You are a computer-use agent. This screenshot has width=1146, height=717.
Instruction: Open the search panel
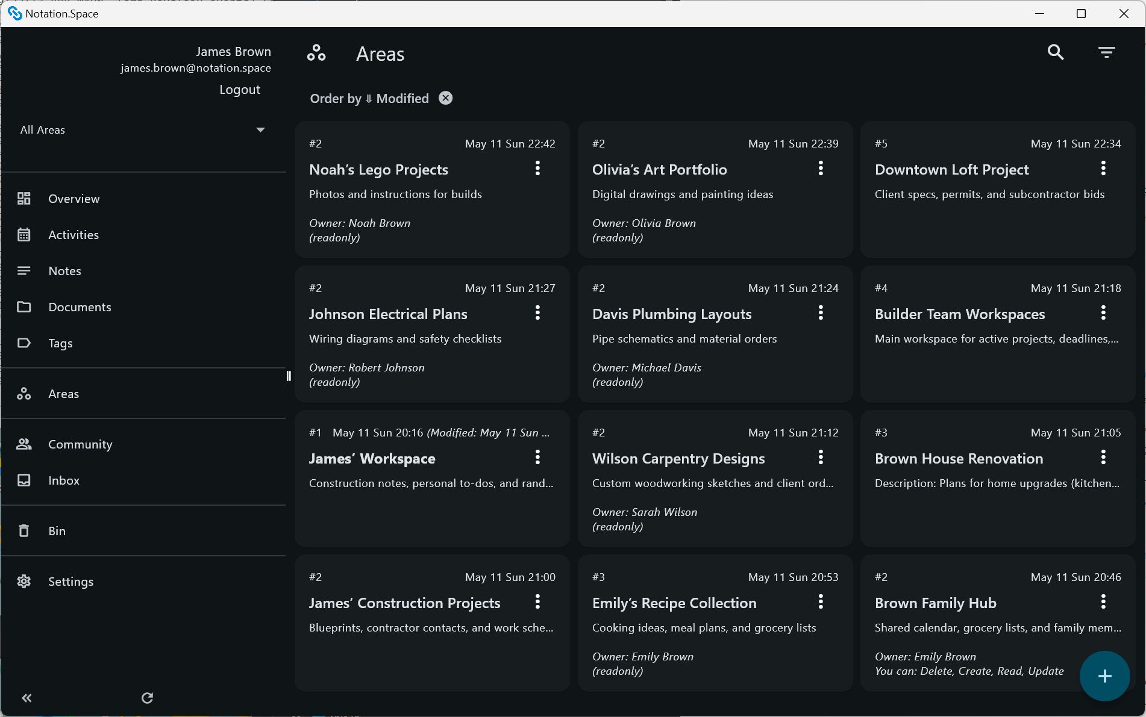pos(1055,52)
